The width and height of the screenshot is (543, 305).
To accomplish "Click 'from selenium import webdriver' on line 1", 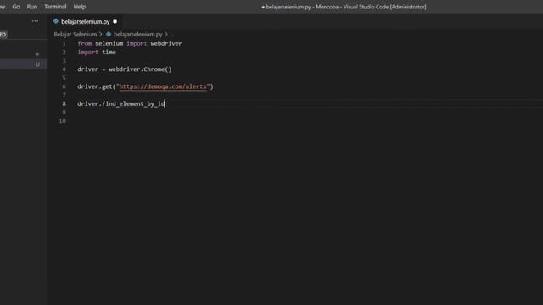I will pos(130,43).
